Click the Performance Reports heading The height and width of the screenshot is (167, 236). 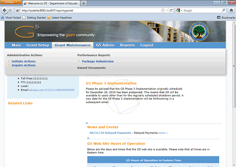94,55
